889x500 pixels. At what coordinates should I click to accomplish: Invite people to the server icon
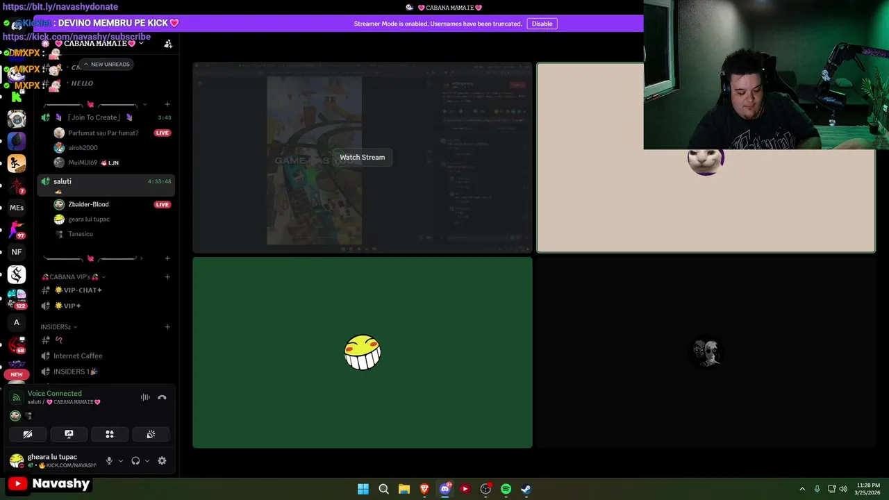[168, 44]
